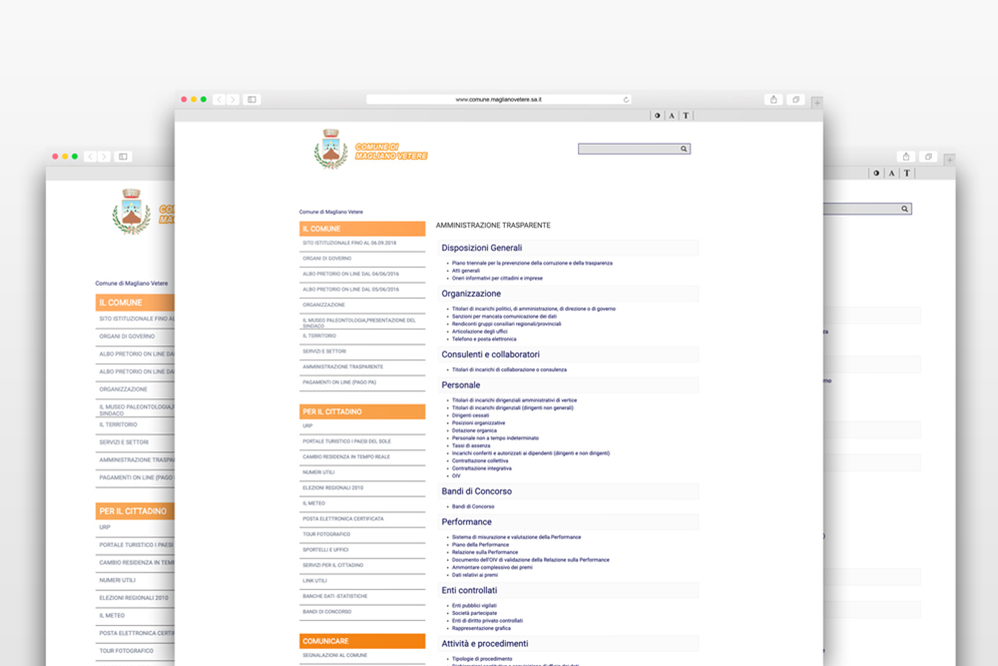
Task: Toggle the contrast icon in the right background window
Action: point(876,173)
